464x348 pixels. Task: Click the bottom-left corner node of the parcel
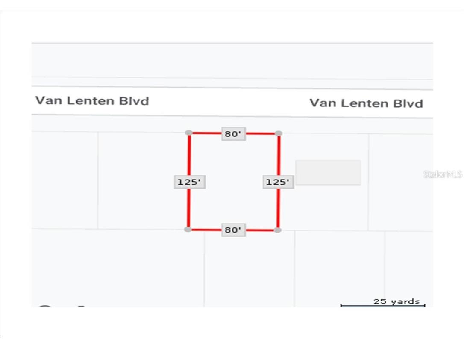coord(188,230)
